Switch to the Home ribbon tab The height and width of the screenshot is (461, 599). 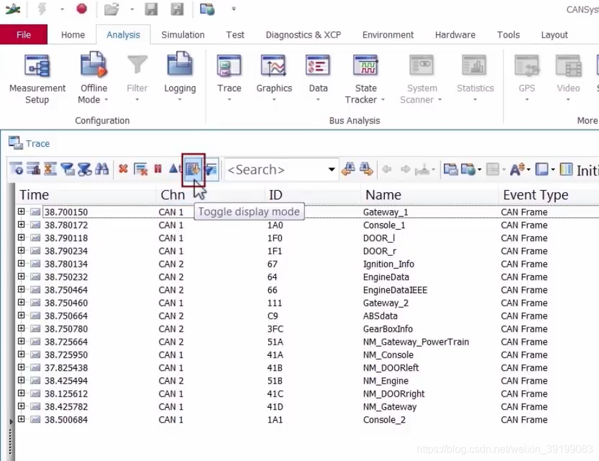click(73, 35)
